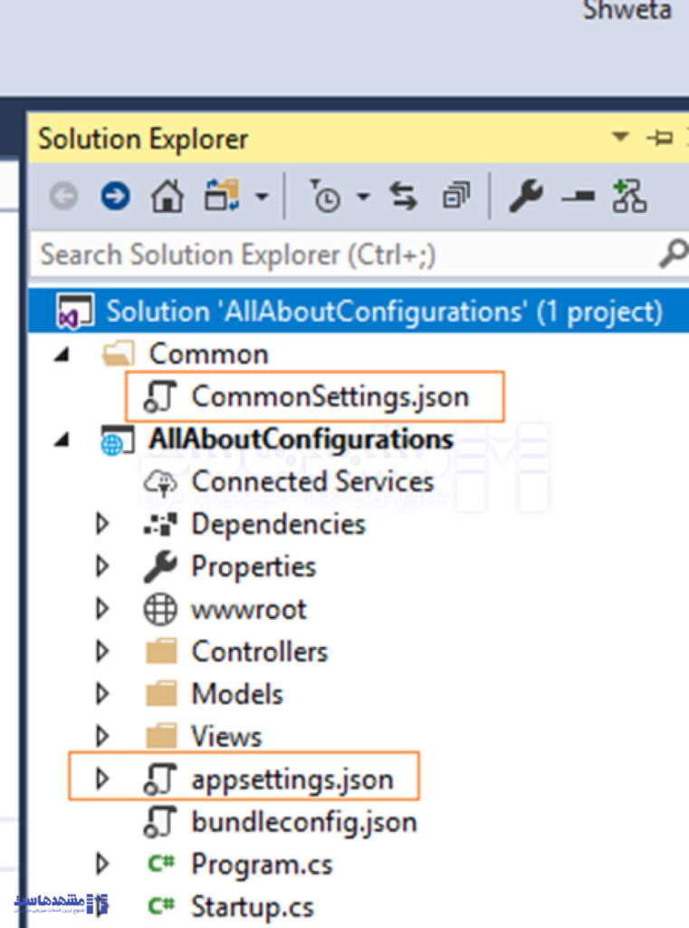This screenshot has height=928, width=689.
Task: Click the Forward navigation arrow icon
Action: tap(115, 196)
